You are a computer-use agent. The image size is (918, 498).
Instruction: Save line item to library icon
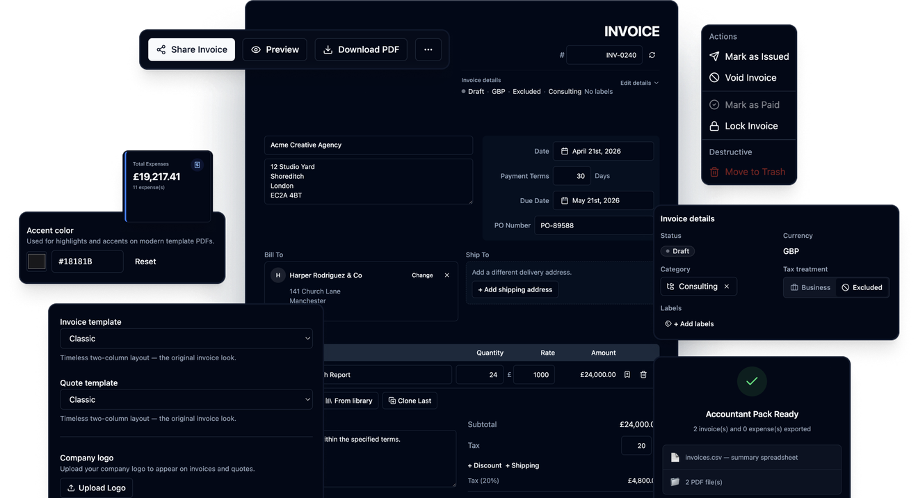tap(627, 375)
